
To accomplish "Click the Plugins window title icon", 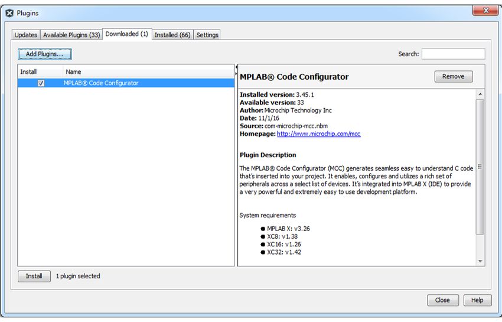I will tap(9, 13).
